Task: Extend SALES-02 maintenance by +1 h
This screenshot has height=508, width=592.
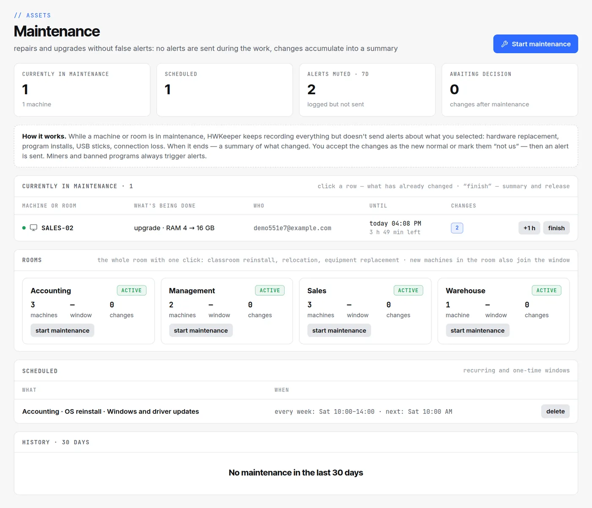Action: click(529, 228)
